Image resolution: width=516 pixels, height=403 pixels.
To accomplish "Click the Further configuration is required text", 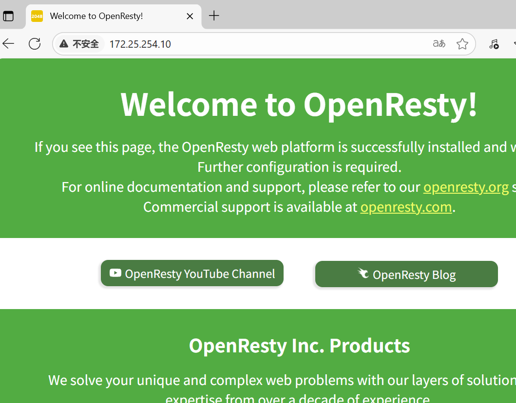I will click(299, 167).
